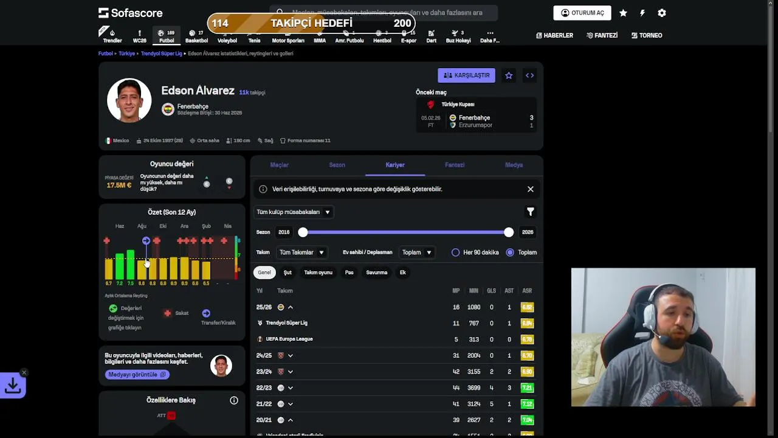Switch to the Kariyer tab
This screenshot has width=778, height=438.
395,165
